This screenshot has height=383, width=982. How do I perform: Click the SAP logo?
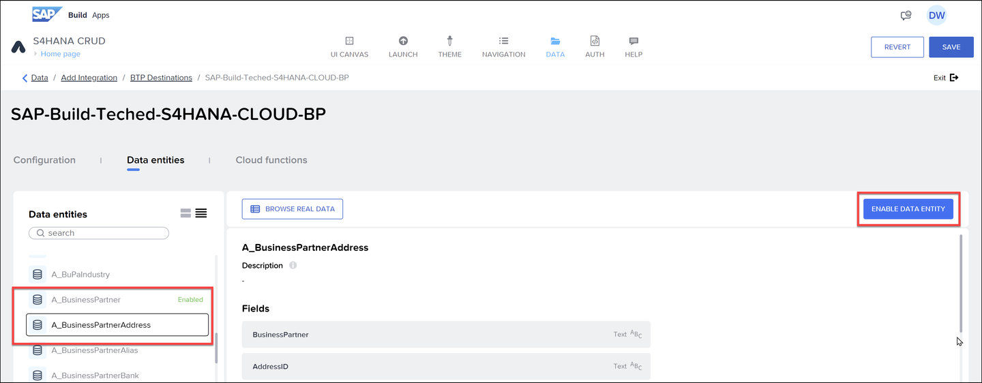pyautogui.click(x=47, y=14)
